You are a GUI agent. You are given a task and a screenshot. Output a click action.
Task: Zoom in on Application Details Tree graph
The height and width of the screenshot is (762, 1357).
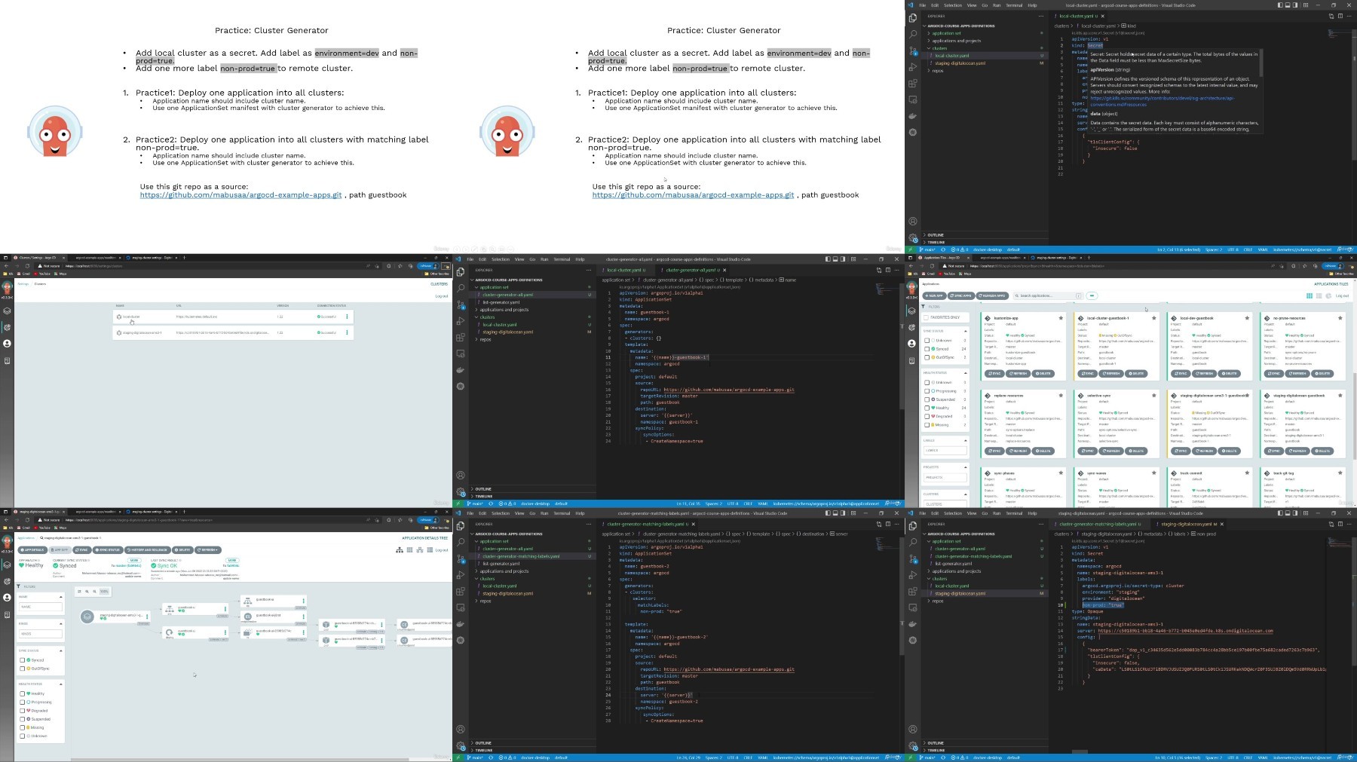tap(87, 592)
